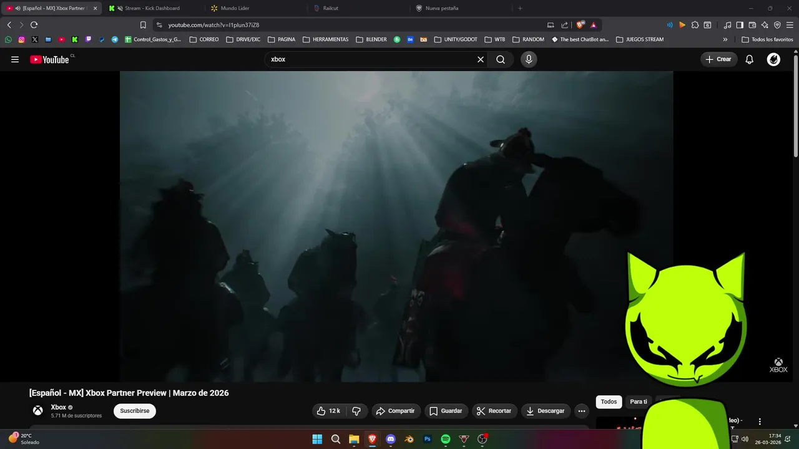799x449 pixels.
Task: Open the CORREO bookmarks folder
Action: tap(204, 39)
